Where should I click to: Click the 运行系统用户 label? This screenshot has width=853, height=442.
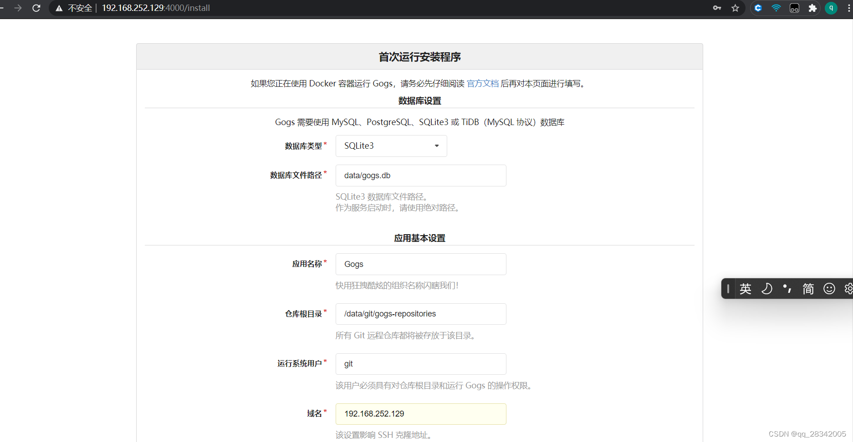point(300,363)
